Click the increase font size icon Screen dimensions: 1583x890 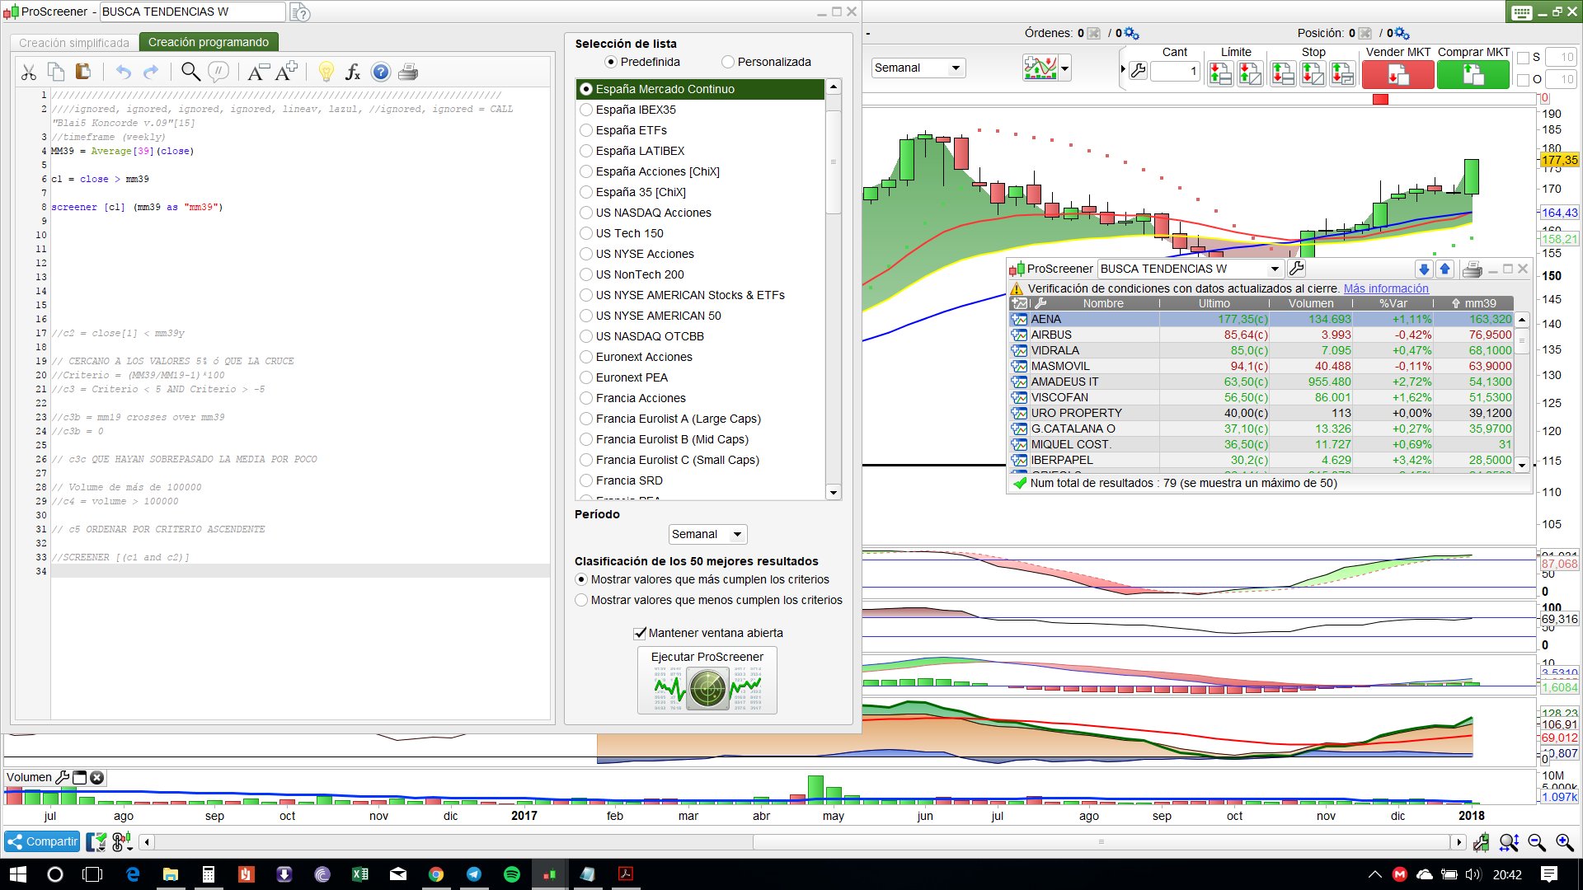click(286, 72)
